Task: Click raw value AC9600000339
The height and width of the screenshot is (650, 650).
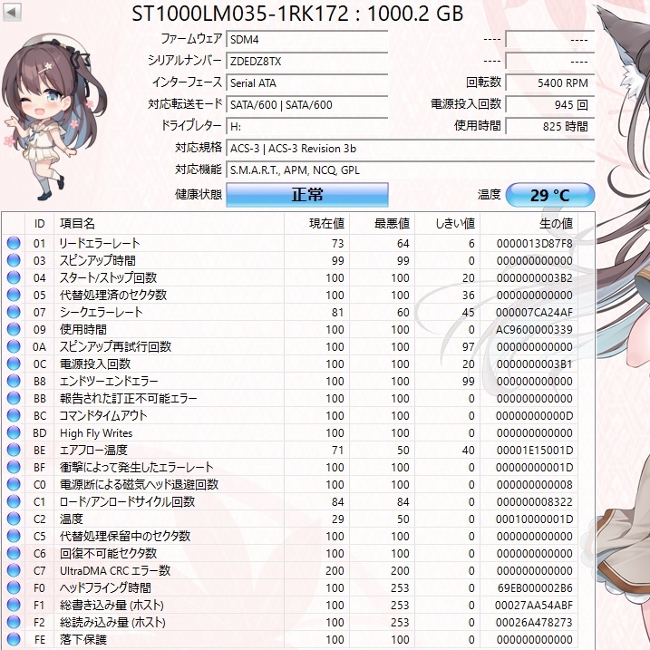Action: pyautogui.click(x=534, y=330)
